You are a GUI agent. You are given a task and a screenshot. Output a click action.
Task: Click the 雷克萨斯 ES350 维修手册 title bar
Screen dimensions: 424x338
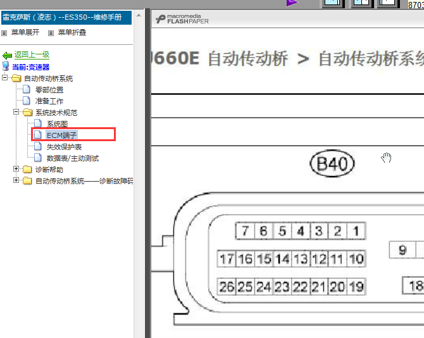pyautogui.click(x=66, y=18)
